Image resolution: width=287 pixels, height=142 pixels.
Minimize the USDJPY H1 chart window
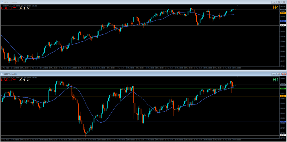click(274, 74)
